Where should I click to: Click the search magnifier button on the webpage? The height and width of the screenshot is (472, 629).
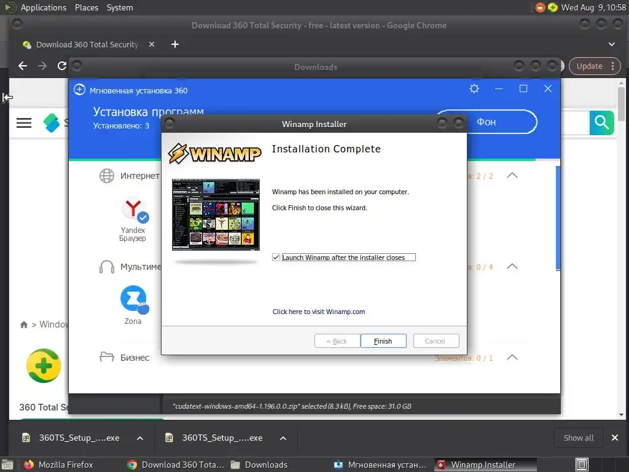click(x=602, y=122)
